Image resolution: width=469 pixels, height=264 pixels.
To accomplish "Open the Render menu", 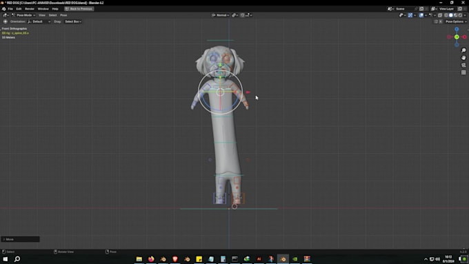I will (x=29, y=9).
